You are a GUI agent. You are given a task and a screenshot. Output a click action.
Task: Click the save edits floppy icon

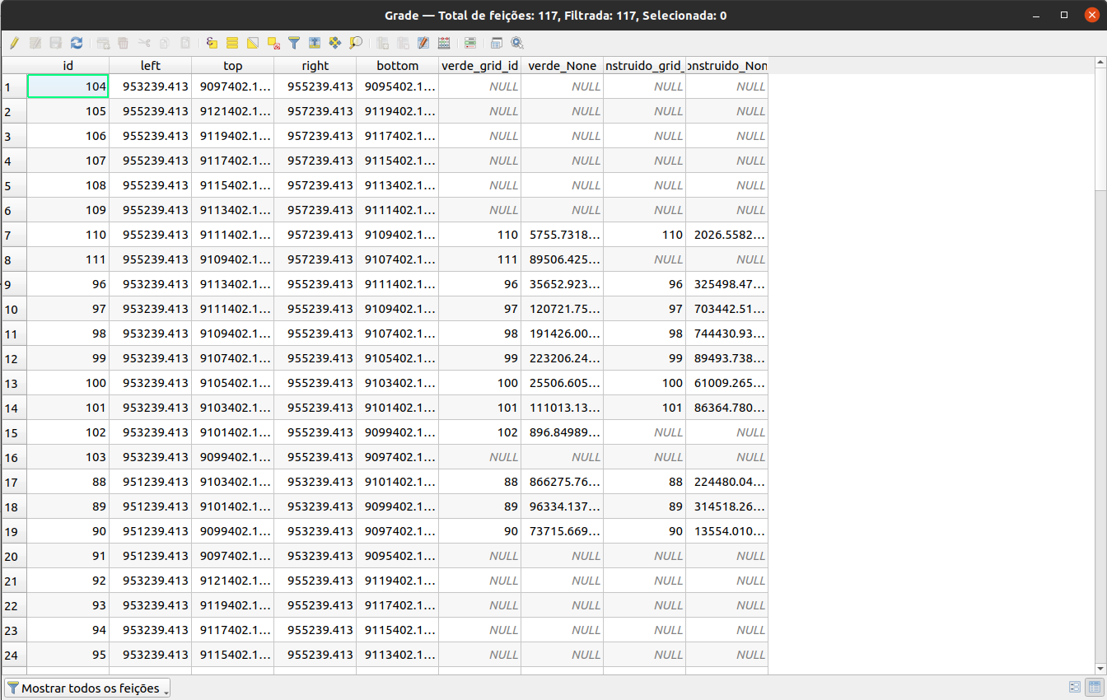[56, 43]
